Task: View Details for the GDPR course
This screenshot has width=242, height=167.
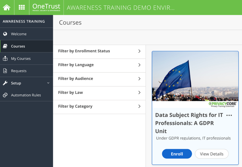Action: 212,154
